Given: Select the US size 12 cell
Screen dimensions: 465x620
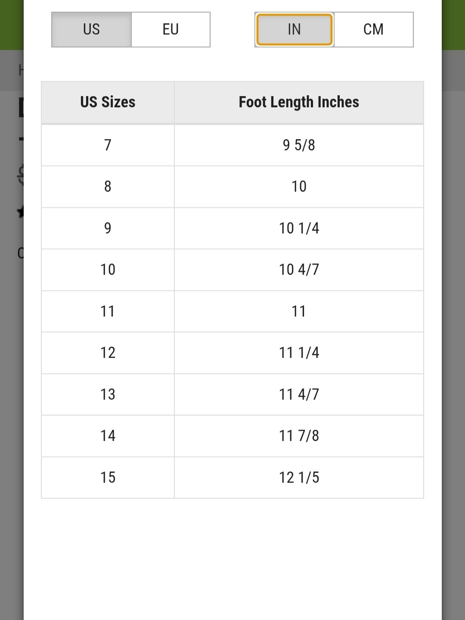Looking at the screenshot, I should click(x=108, y=353).
